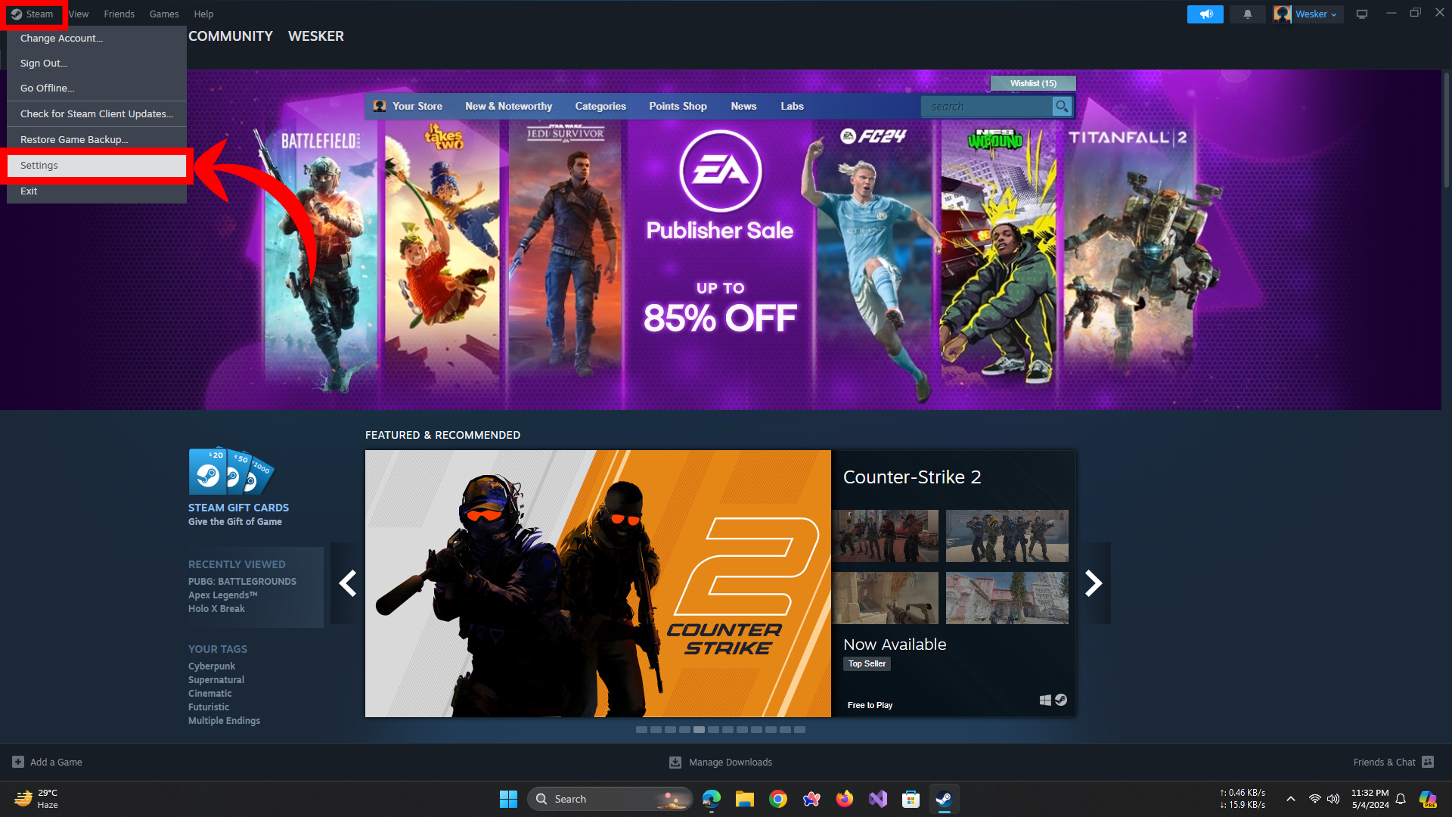This screenshot has height=817, width=1452.
Task: Open the Friends & Chat icon
Action: pyautogui.click(x=1428, y=762)
